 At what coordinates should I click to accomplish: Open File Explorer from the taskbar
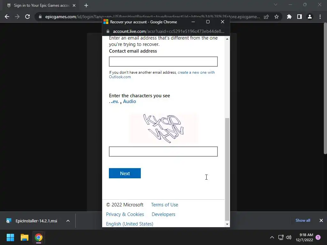(x=24, y=237)
